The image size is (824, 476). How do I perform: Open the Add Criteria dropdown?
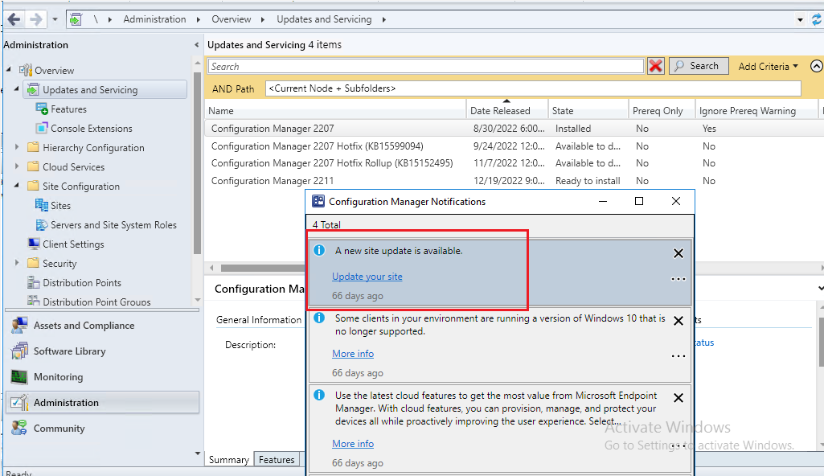tap(765, 65)
